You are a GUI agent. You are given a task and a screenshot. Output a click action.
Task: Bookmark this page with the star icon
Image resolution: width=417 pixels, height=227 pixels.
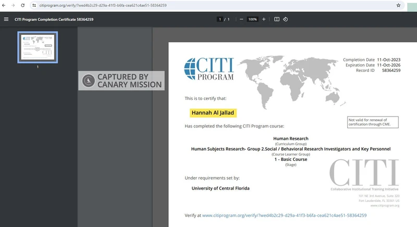(x=398, y=5)
